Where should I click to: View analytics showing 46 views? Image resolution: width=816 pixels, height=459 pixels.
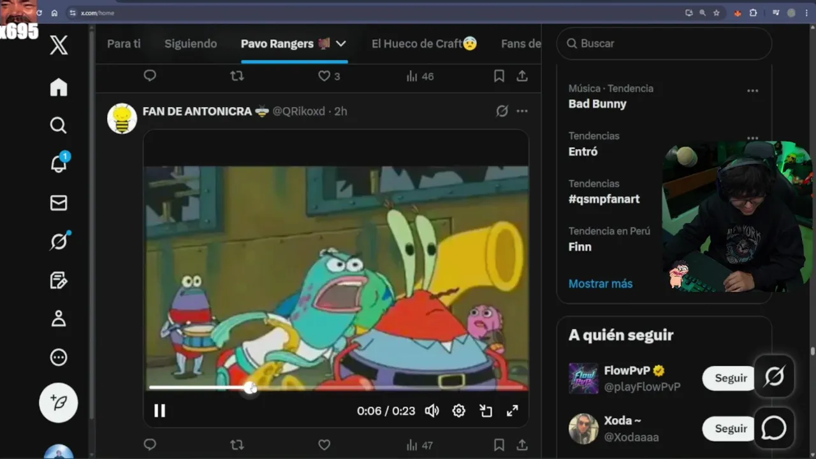click(419, 76)
